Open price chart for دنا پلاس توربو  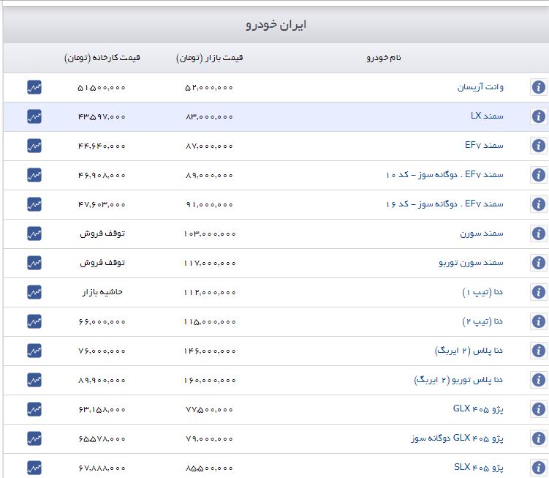click(34, 380)
